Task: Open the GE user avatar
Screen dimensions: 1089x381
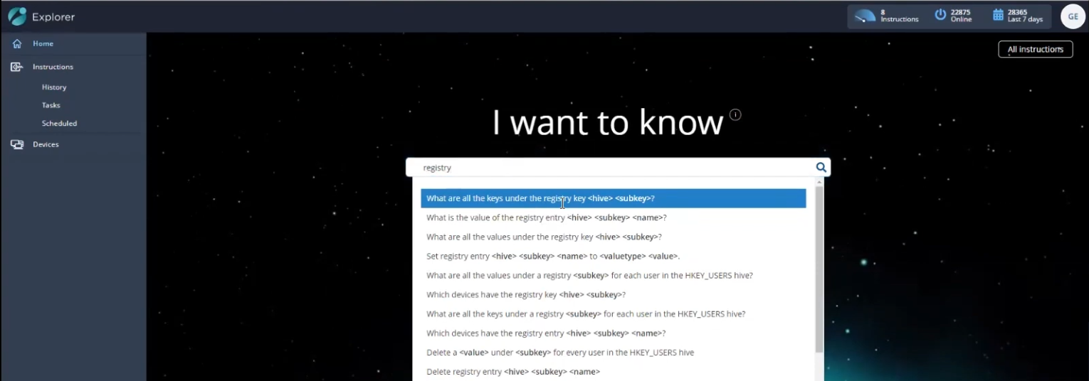Action: point(1073,16)
